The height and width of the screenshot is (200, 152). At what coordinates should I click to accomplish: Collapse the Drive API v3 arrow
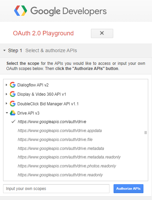(x=7, y=113)
